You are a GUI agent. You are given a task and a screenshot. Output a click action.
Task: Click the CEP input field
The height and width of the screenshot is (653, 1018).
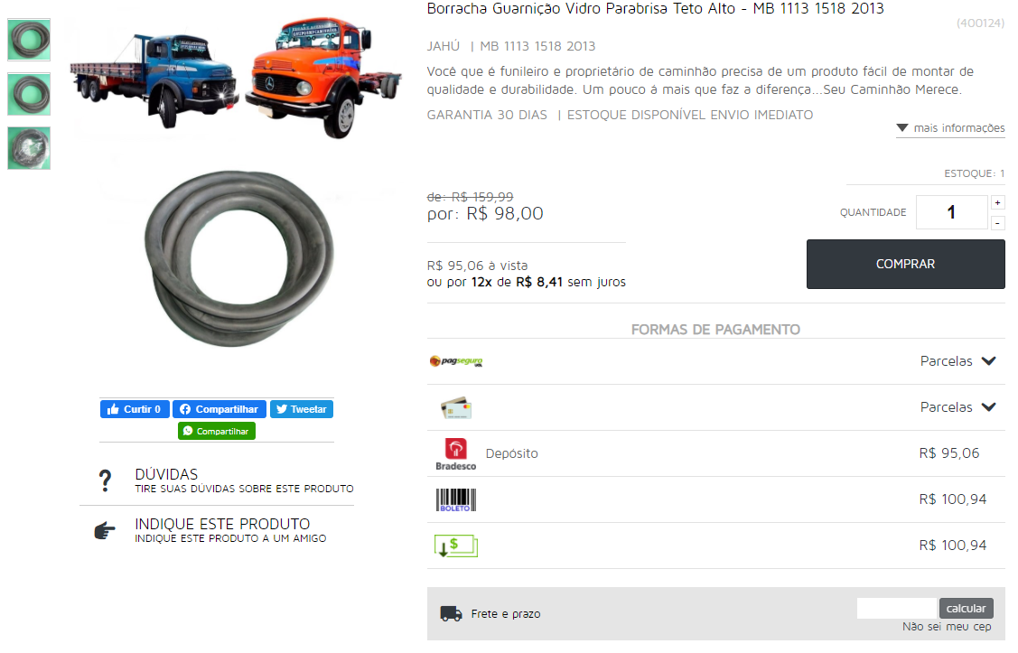click(897, 608)
